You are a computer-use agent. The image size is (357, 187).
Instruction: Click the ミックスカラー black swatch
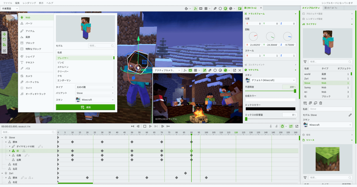[x=270, y=109]
